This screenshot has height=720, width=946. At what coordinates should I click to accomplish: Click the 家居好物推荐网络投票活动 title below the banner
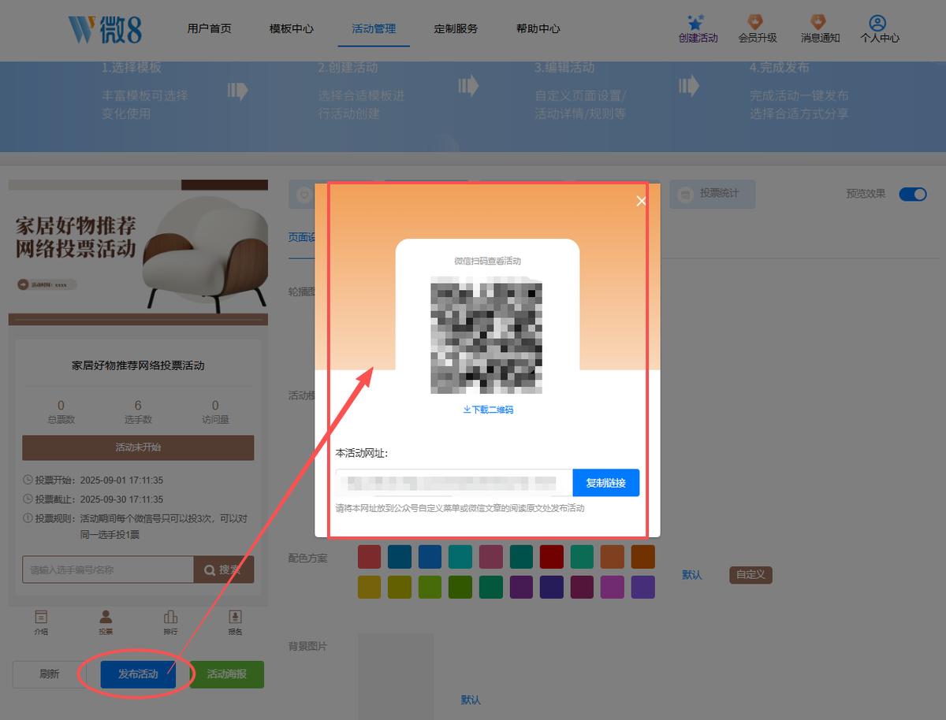coord(138,366)
